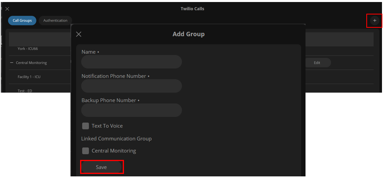This screenshot has height=180, width=384.
Task: Click the Text To Voice label
Action: (x=107, y=126)
